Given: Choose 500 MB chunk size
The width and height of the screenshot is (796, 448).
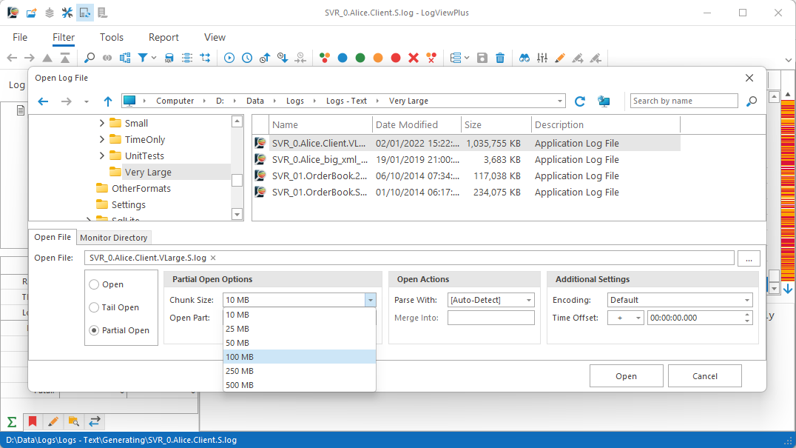Looking at the screenshot, I should [x=300, y=385].
